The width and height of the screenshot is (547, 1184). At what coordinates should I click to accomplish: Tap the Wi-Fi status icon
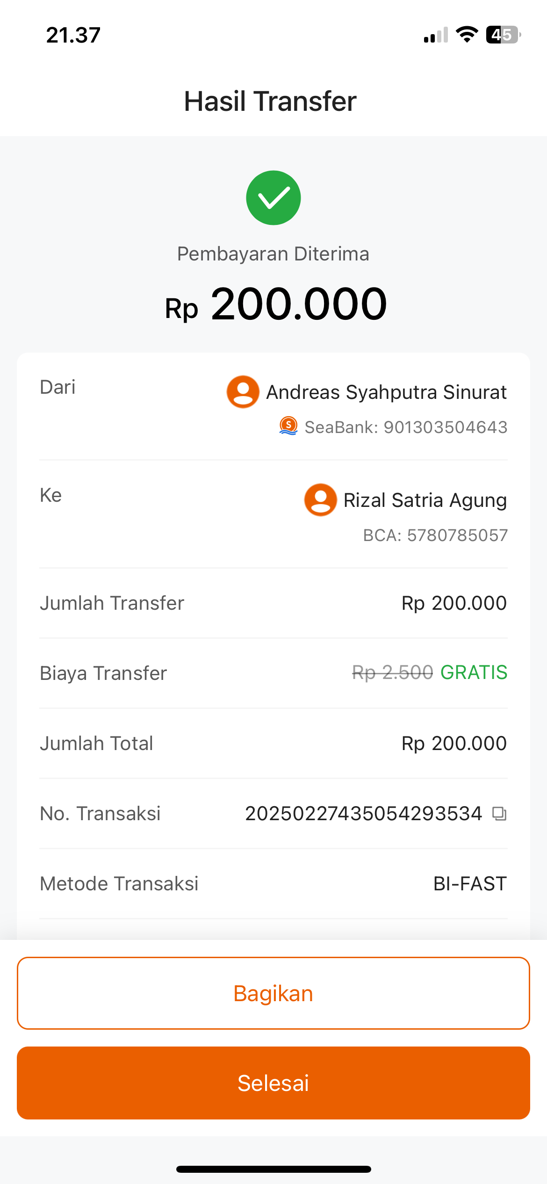(x=467, y=35)
